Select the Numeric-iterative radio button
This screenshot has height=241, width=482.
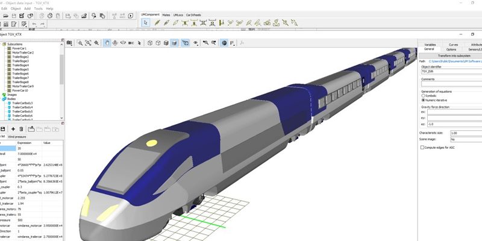click(422, 100)
